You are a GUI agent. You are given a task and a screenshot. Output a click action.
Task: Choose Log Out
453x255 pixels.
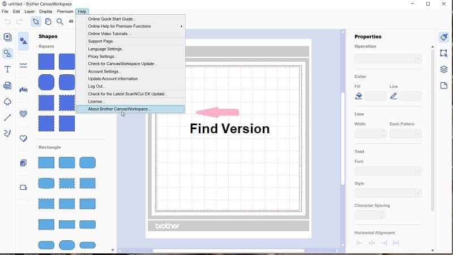point(131,86)
